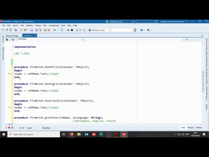
Task: Navigate forward with right arrow icon
Action: click(x=148, y=30)
